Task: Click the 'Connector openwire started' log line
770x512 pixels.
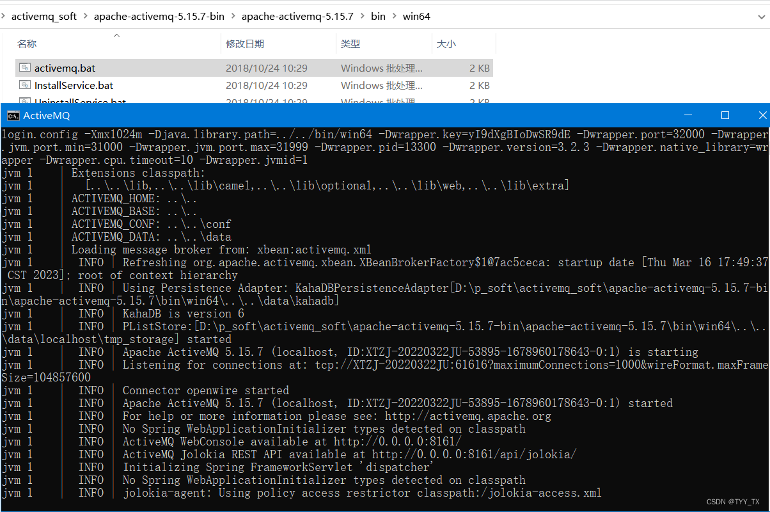Action: click(x=206, y=390)
